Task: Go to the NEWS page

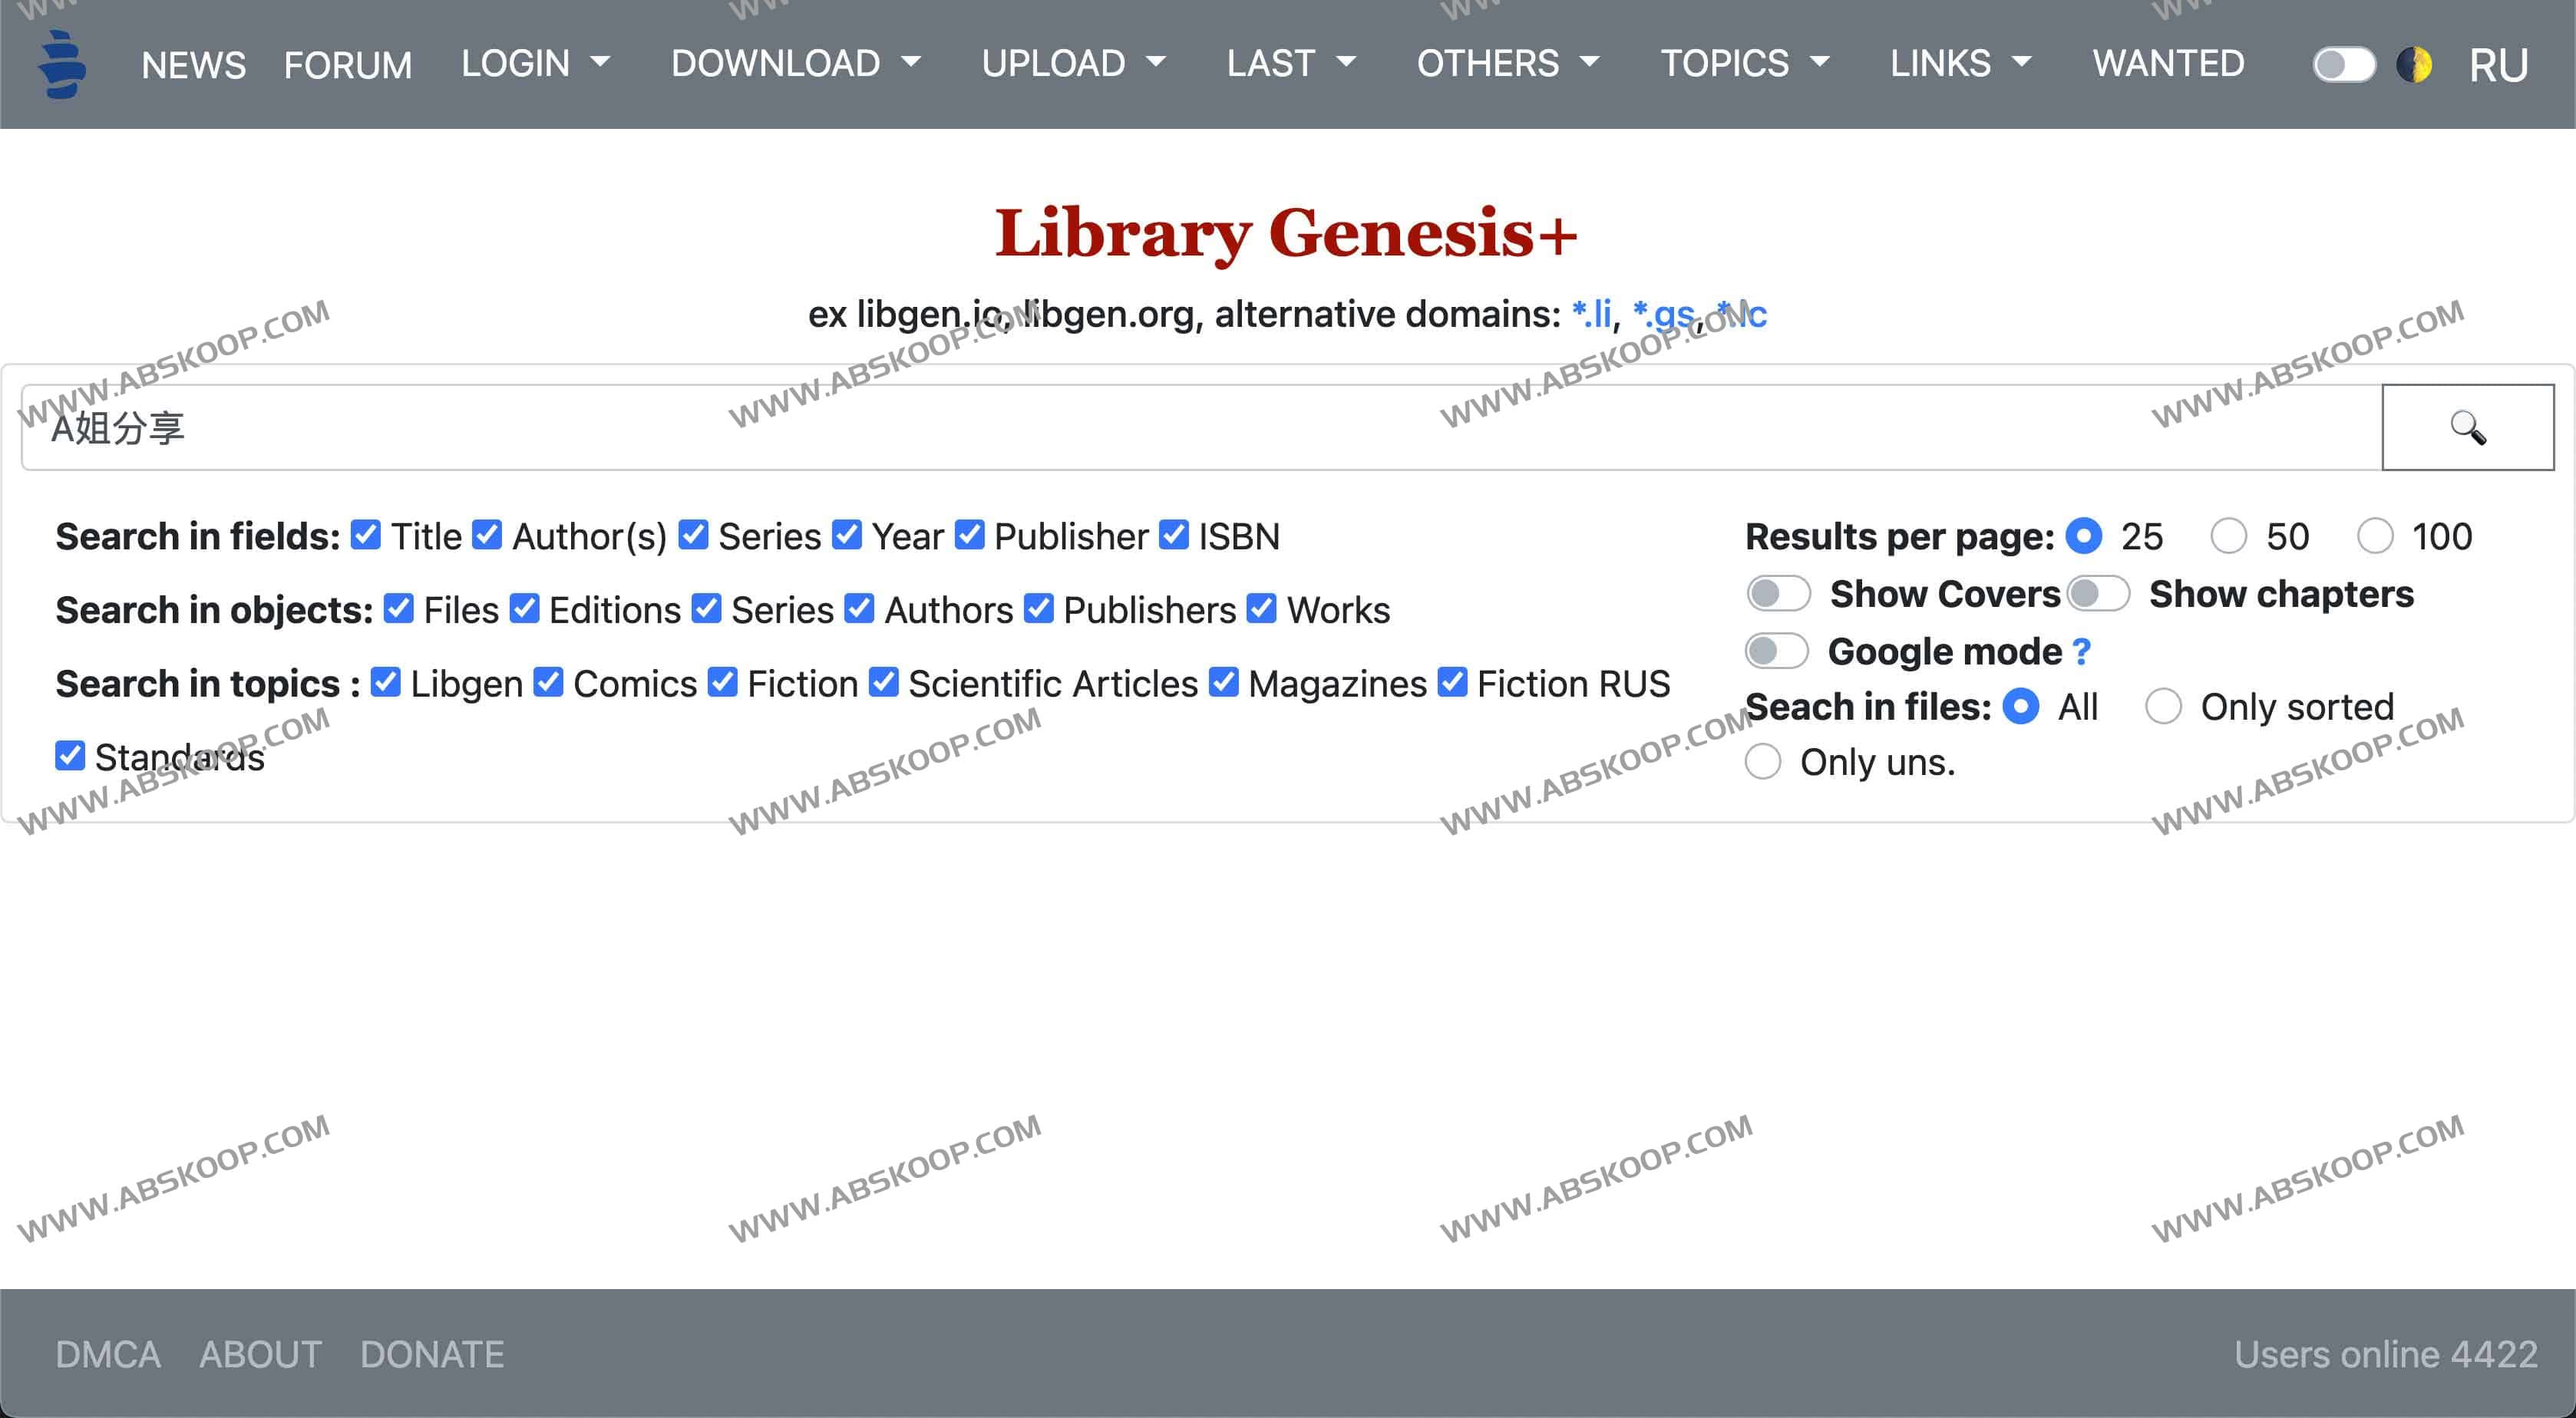Action: [194, 63]
